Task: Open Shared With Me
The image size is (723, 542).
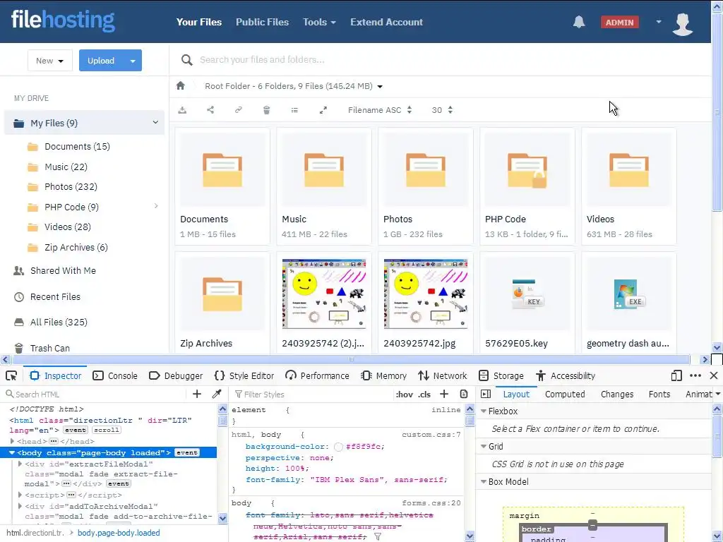Action: click(x=63, y=271)
